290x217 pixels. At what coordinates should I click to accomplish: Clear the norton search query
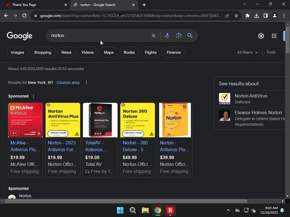[x=153, y=36]
